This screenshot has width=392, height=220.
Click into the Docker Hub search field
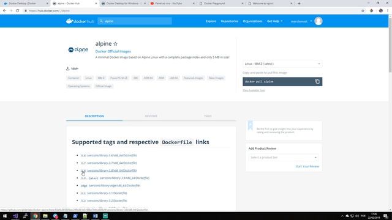coord(135,21)
